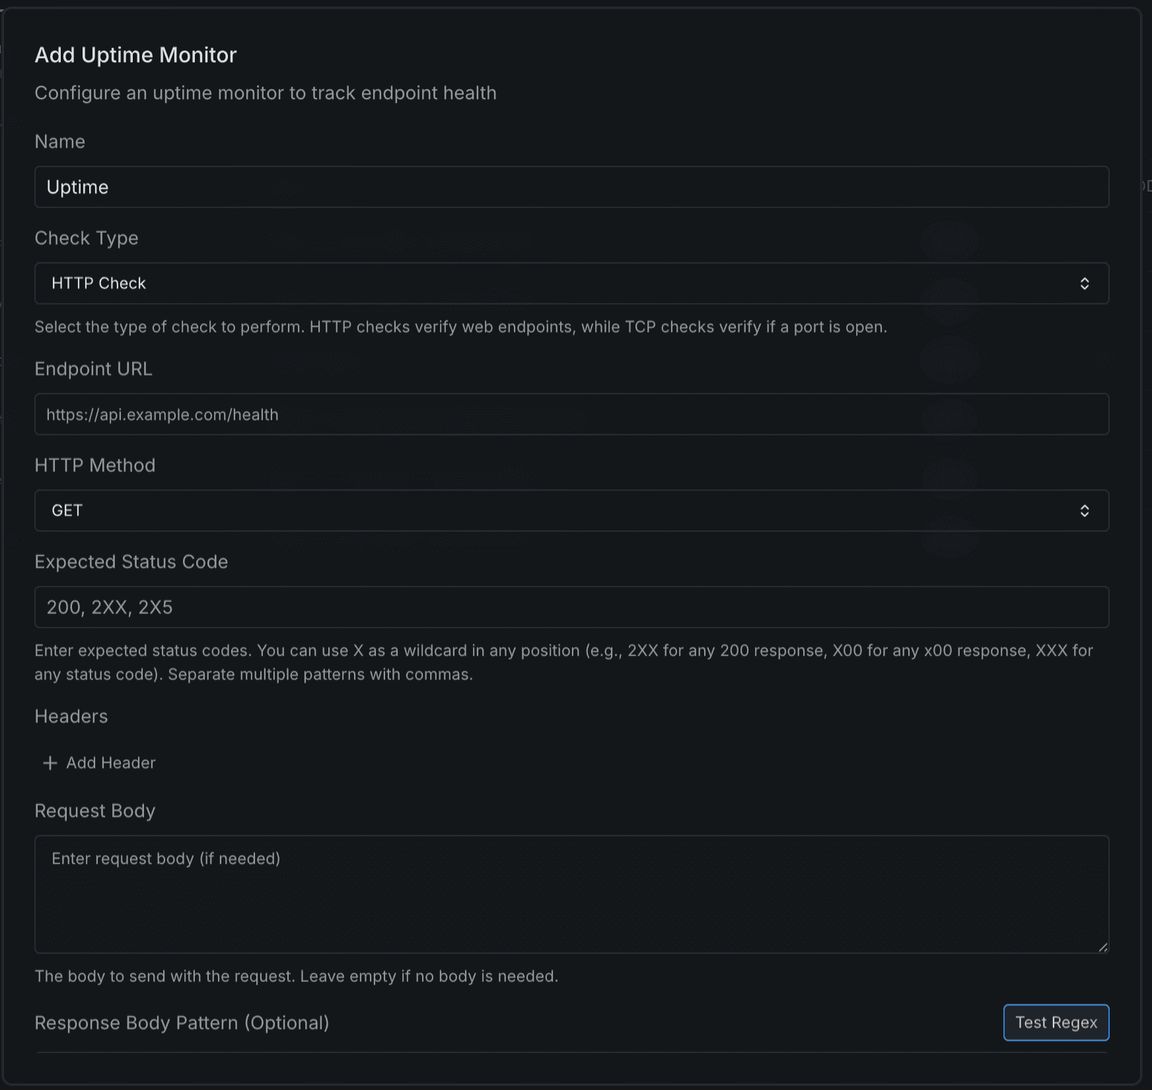
Task: Click the Endpoint URL placeholder text
Action: click(162, 414)
